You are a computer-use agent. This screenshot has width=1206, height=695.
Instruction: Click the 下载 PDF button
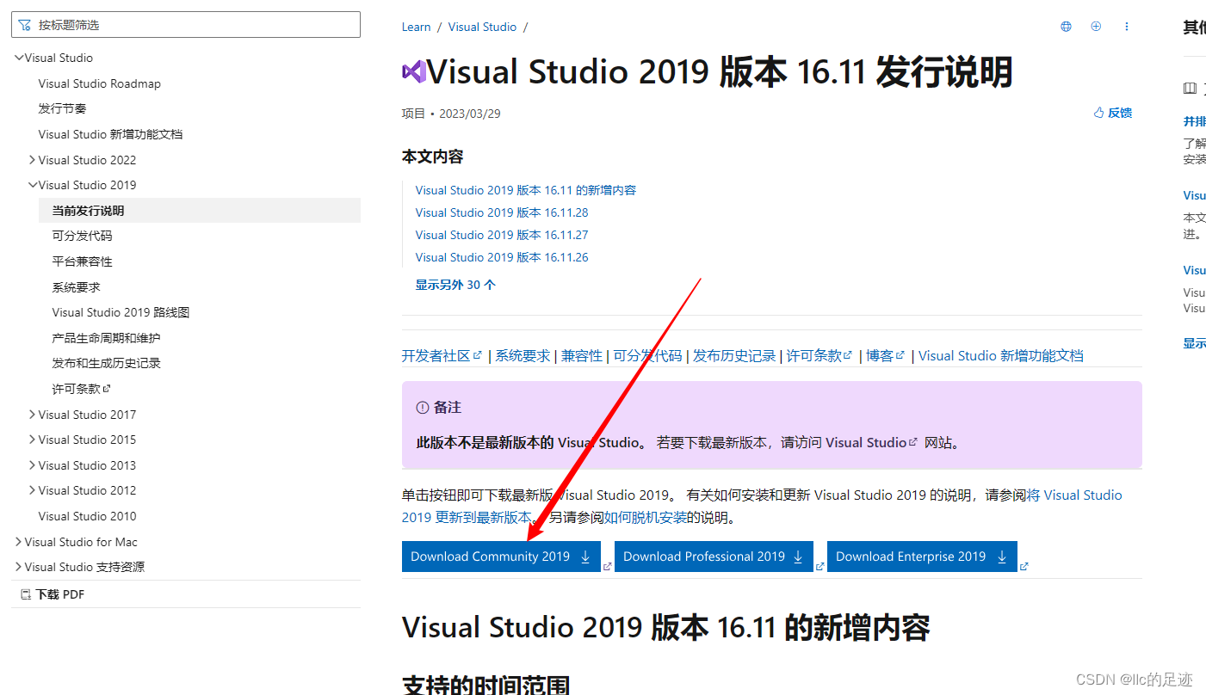click(x=52, y=594)
